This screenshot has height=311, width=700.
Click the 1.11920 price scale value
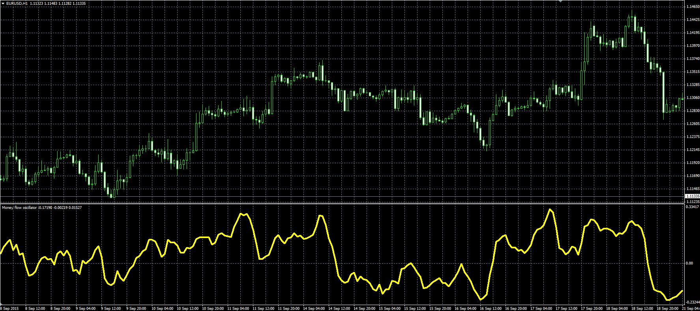tap(693, 163)
